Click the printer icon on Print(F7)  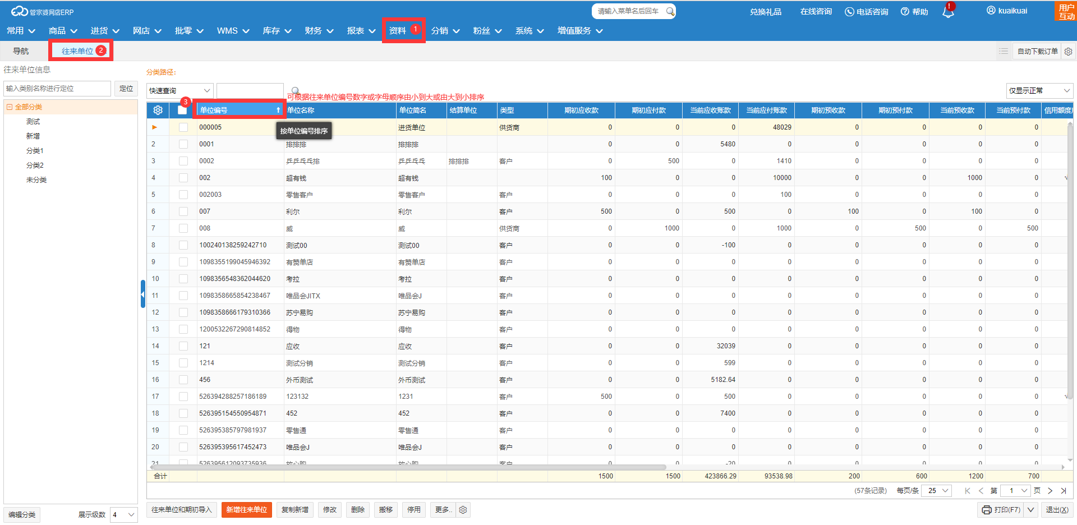[987, 510]
